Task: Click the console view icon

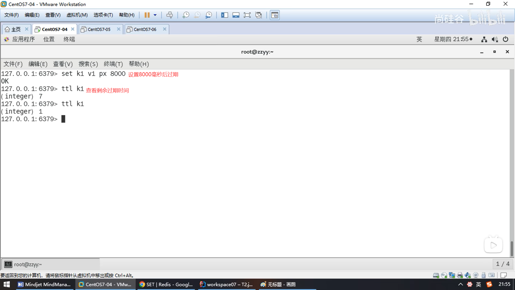Action: click(275, 15)
